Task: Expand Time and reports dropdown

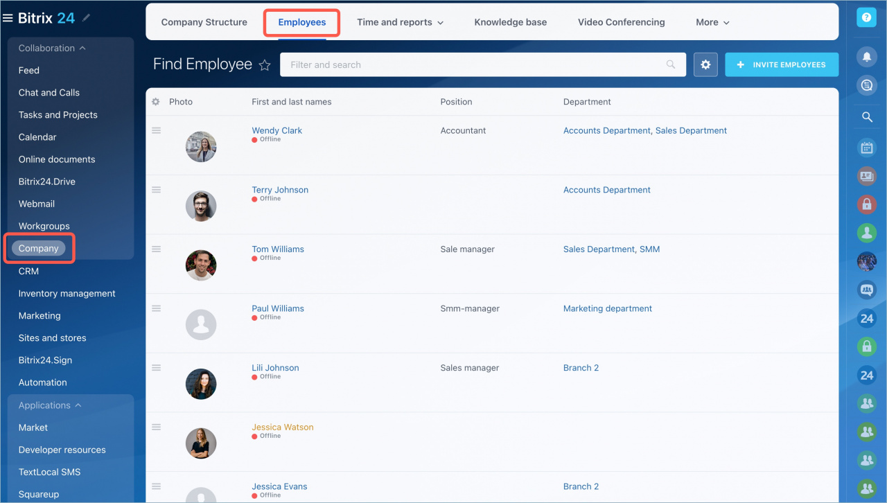Action: coord(400,22)
